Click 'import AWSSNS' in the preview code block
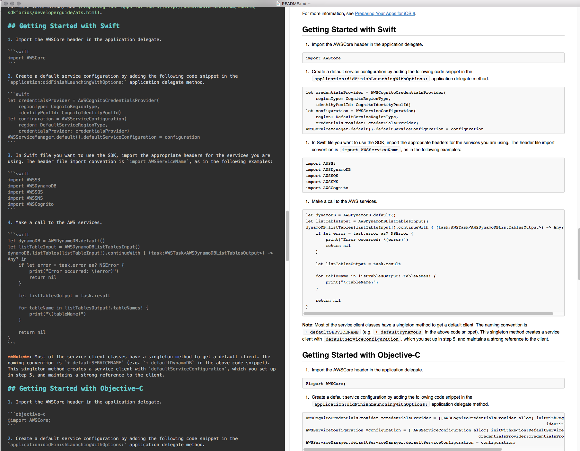This screenshot has width=580, height=451. pos(322,182)
